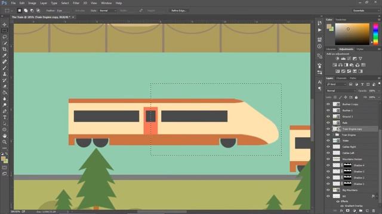Toggle Gradient Overlay effect visibility
This screenshot has width=382, height=214.
click(x=342, y=206)
